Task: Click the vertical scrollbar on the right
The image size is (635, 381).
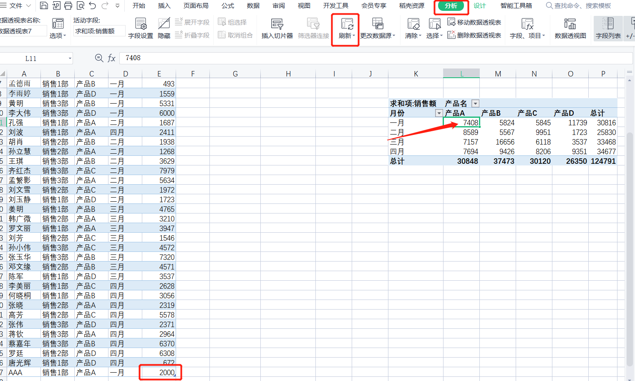Action: click(630, 251)
